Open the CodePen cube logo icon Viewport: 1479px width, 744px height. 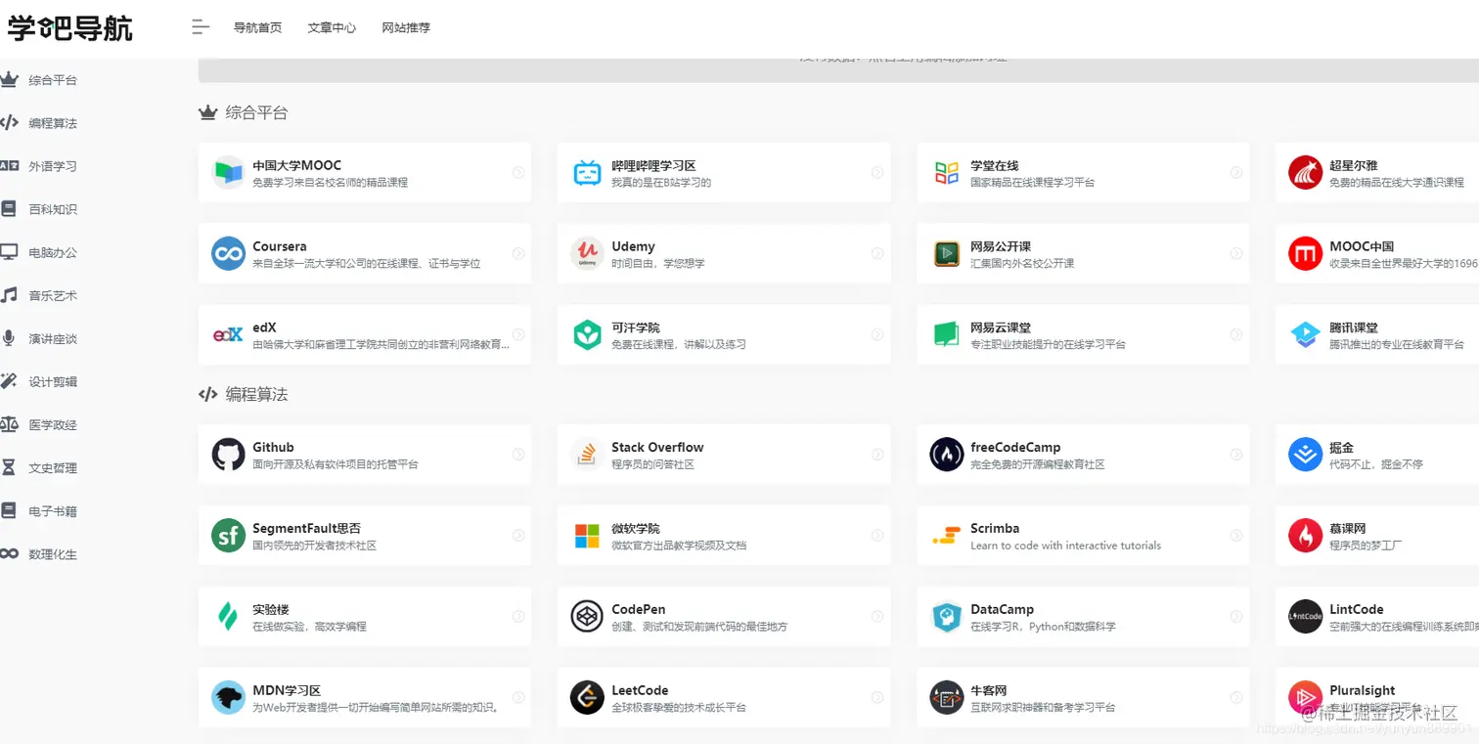[587, 617]
